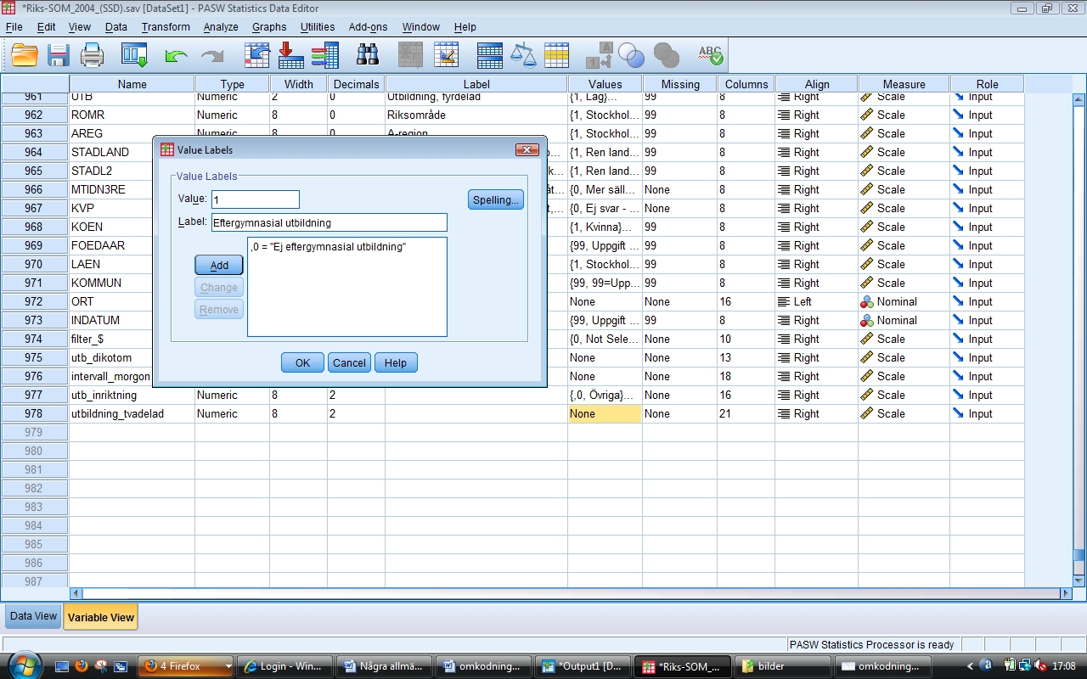Select the '0 = Ej eftergymnasial utbildning' list entry
This screenshot has height=679, width=1087.
(329, 247)
